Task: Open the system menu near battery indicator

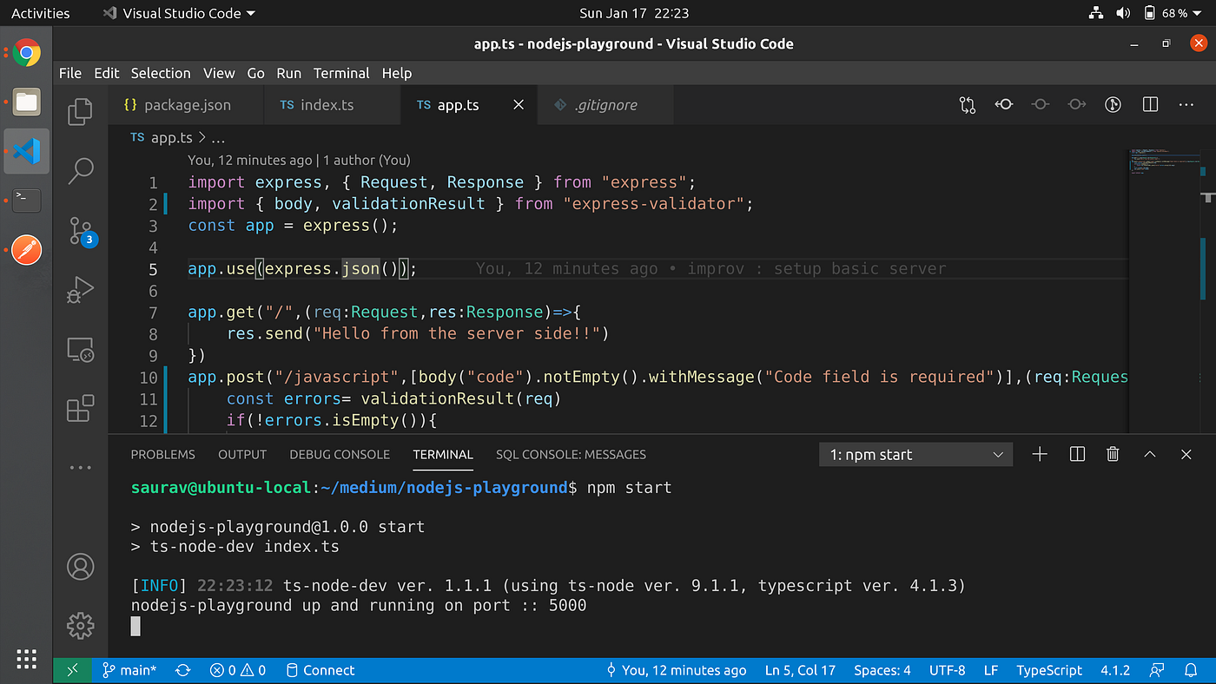Action: tap(1146, 13)
